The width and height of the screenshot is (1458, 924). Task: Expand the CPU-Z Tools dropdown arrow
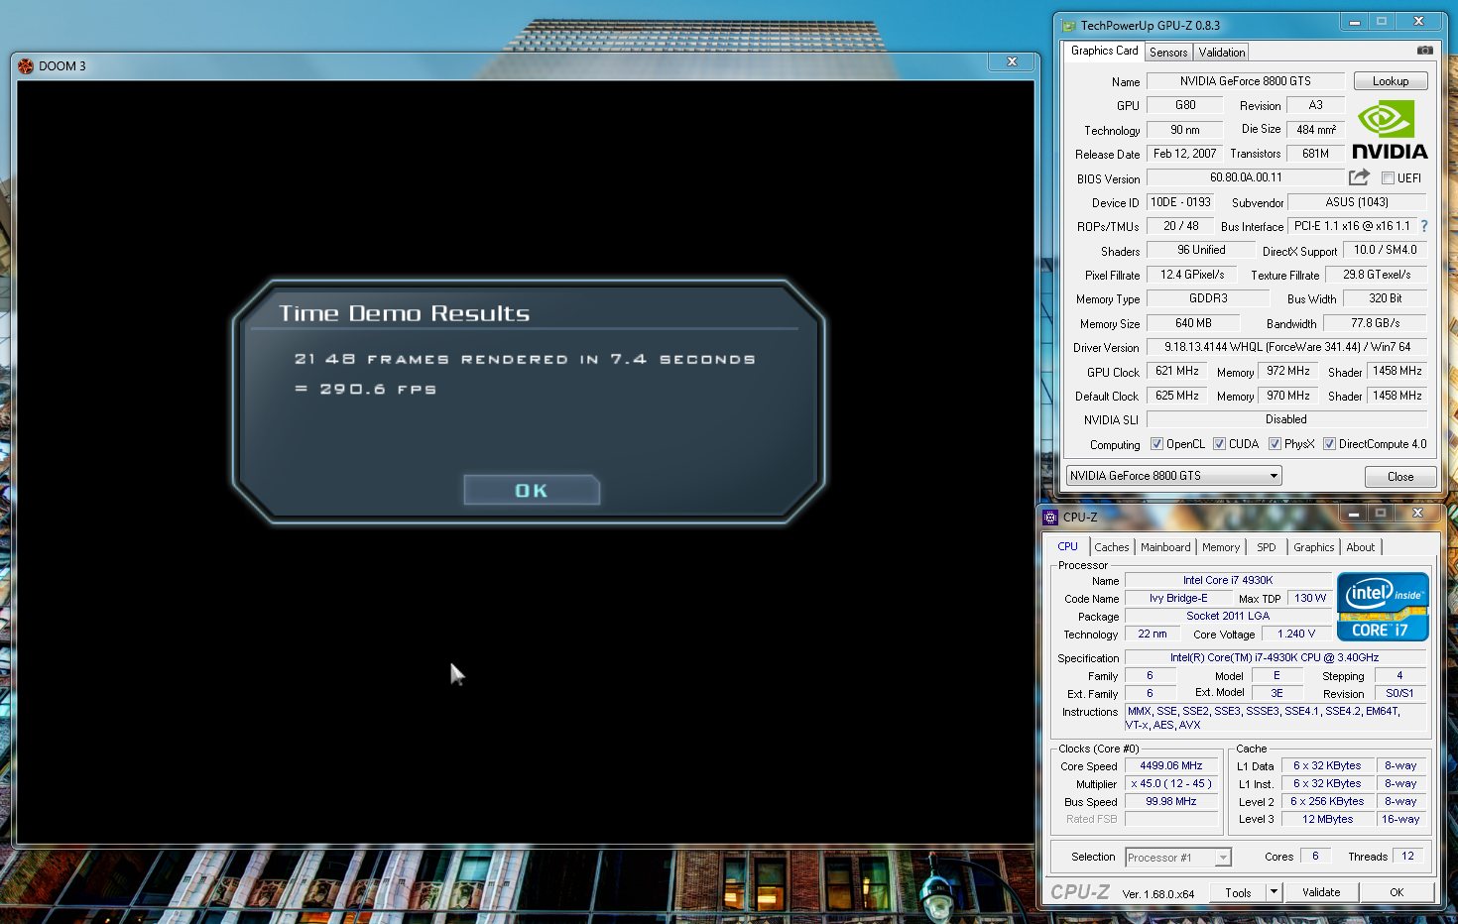click(x=1275, y=892)
